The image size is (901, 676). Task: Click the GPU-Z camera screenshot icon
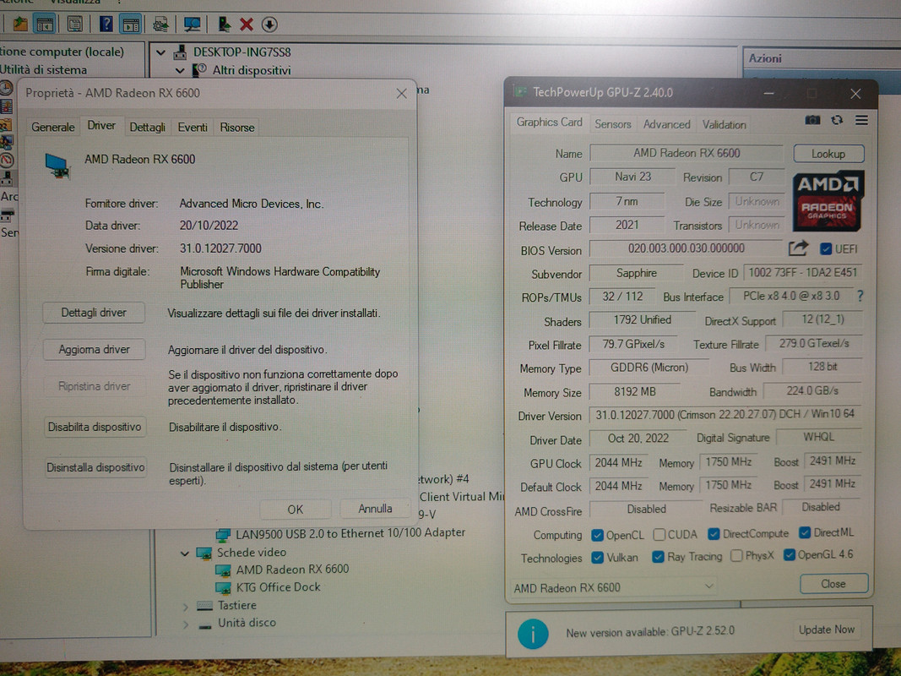pyautogui.click(x=812, y=119)
